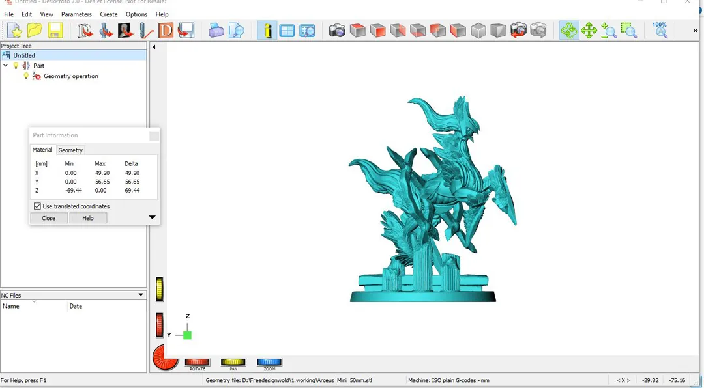Screen dimensions: 704x388
Task: Open a project using the yellow folder icon
Action: (35, 31)
